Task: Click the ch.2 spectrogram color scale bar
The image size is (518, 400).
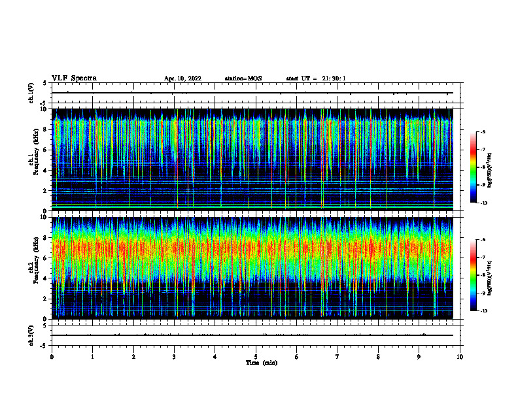Action: [x=473, y=275]
